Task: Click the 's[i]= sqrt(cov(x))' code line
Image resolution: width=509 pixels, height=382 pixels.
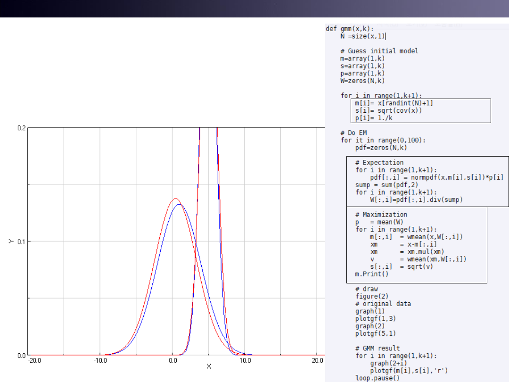Action: 389,110
